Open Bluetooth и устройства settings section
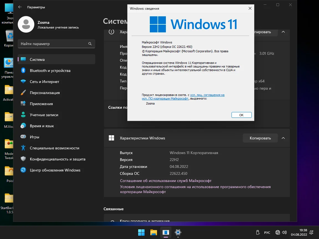This screenshot has width=319, height=239. tap(50, 71)
